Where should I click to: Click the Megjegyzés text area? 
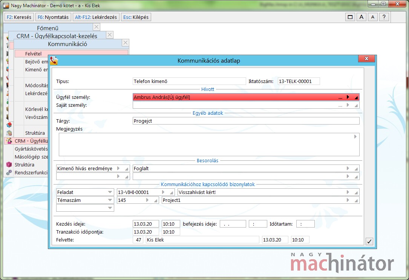[x=209, y=145]
